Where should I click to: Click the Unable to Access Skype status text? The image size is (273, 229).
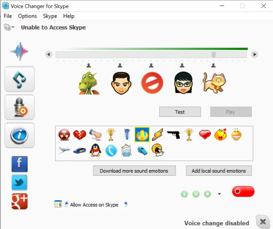coord(53,28)
